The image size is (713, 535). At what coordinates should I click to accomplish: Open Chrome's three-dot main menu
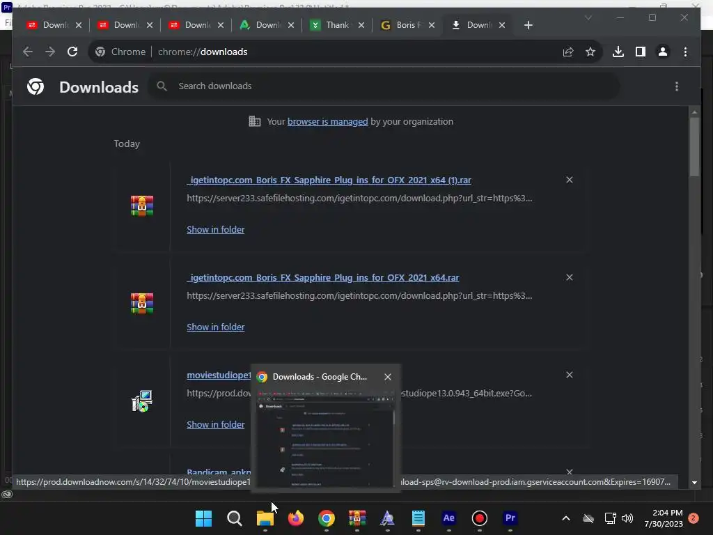pos(685,52)
